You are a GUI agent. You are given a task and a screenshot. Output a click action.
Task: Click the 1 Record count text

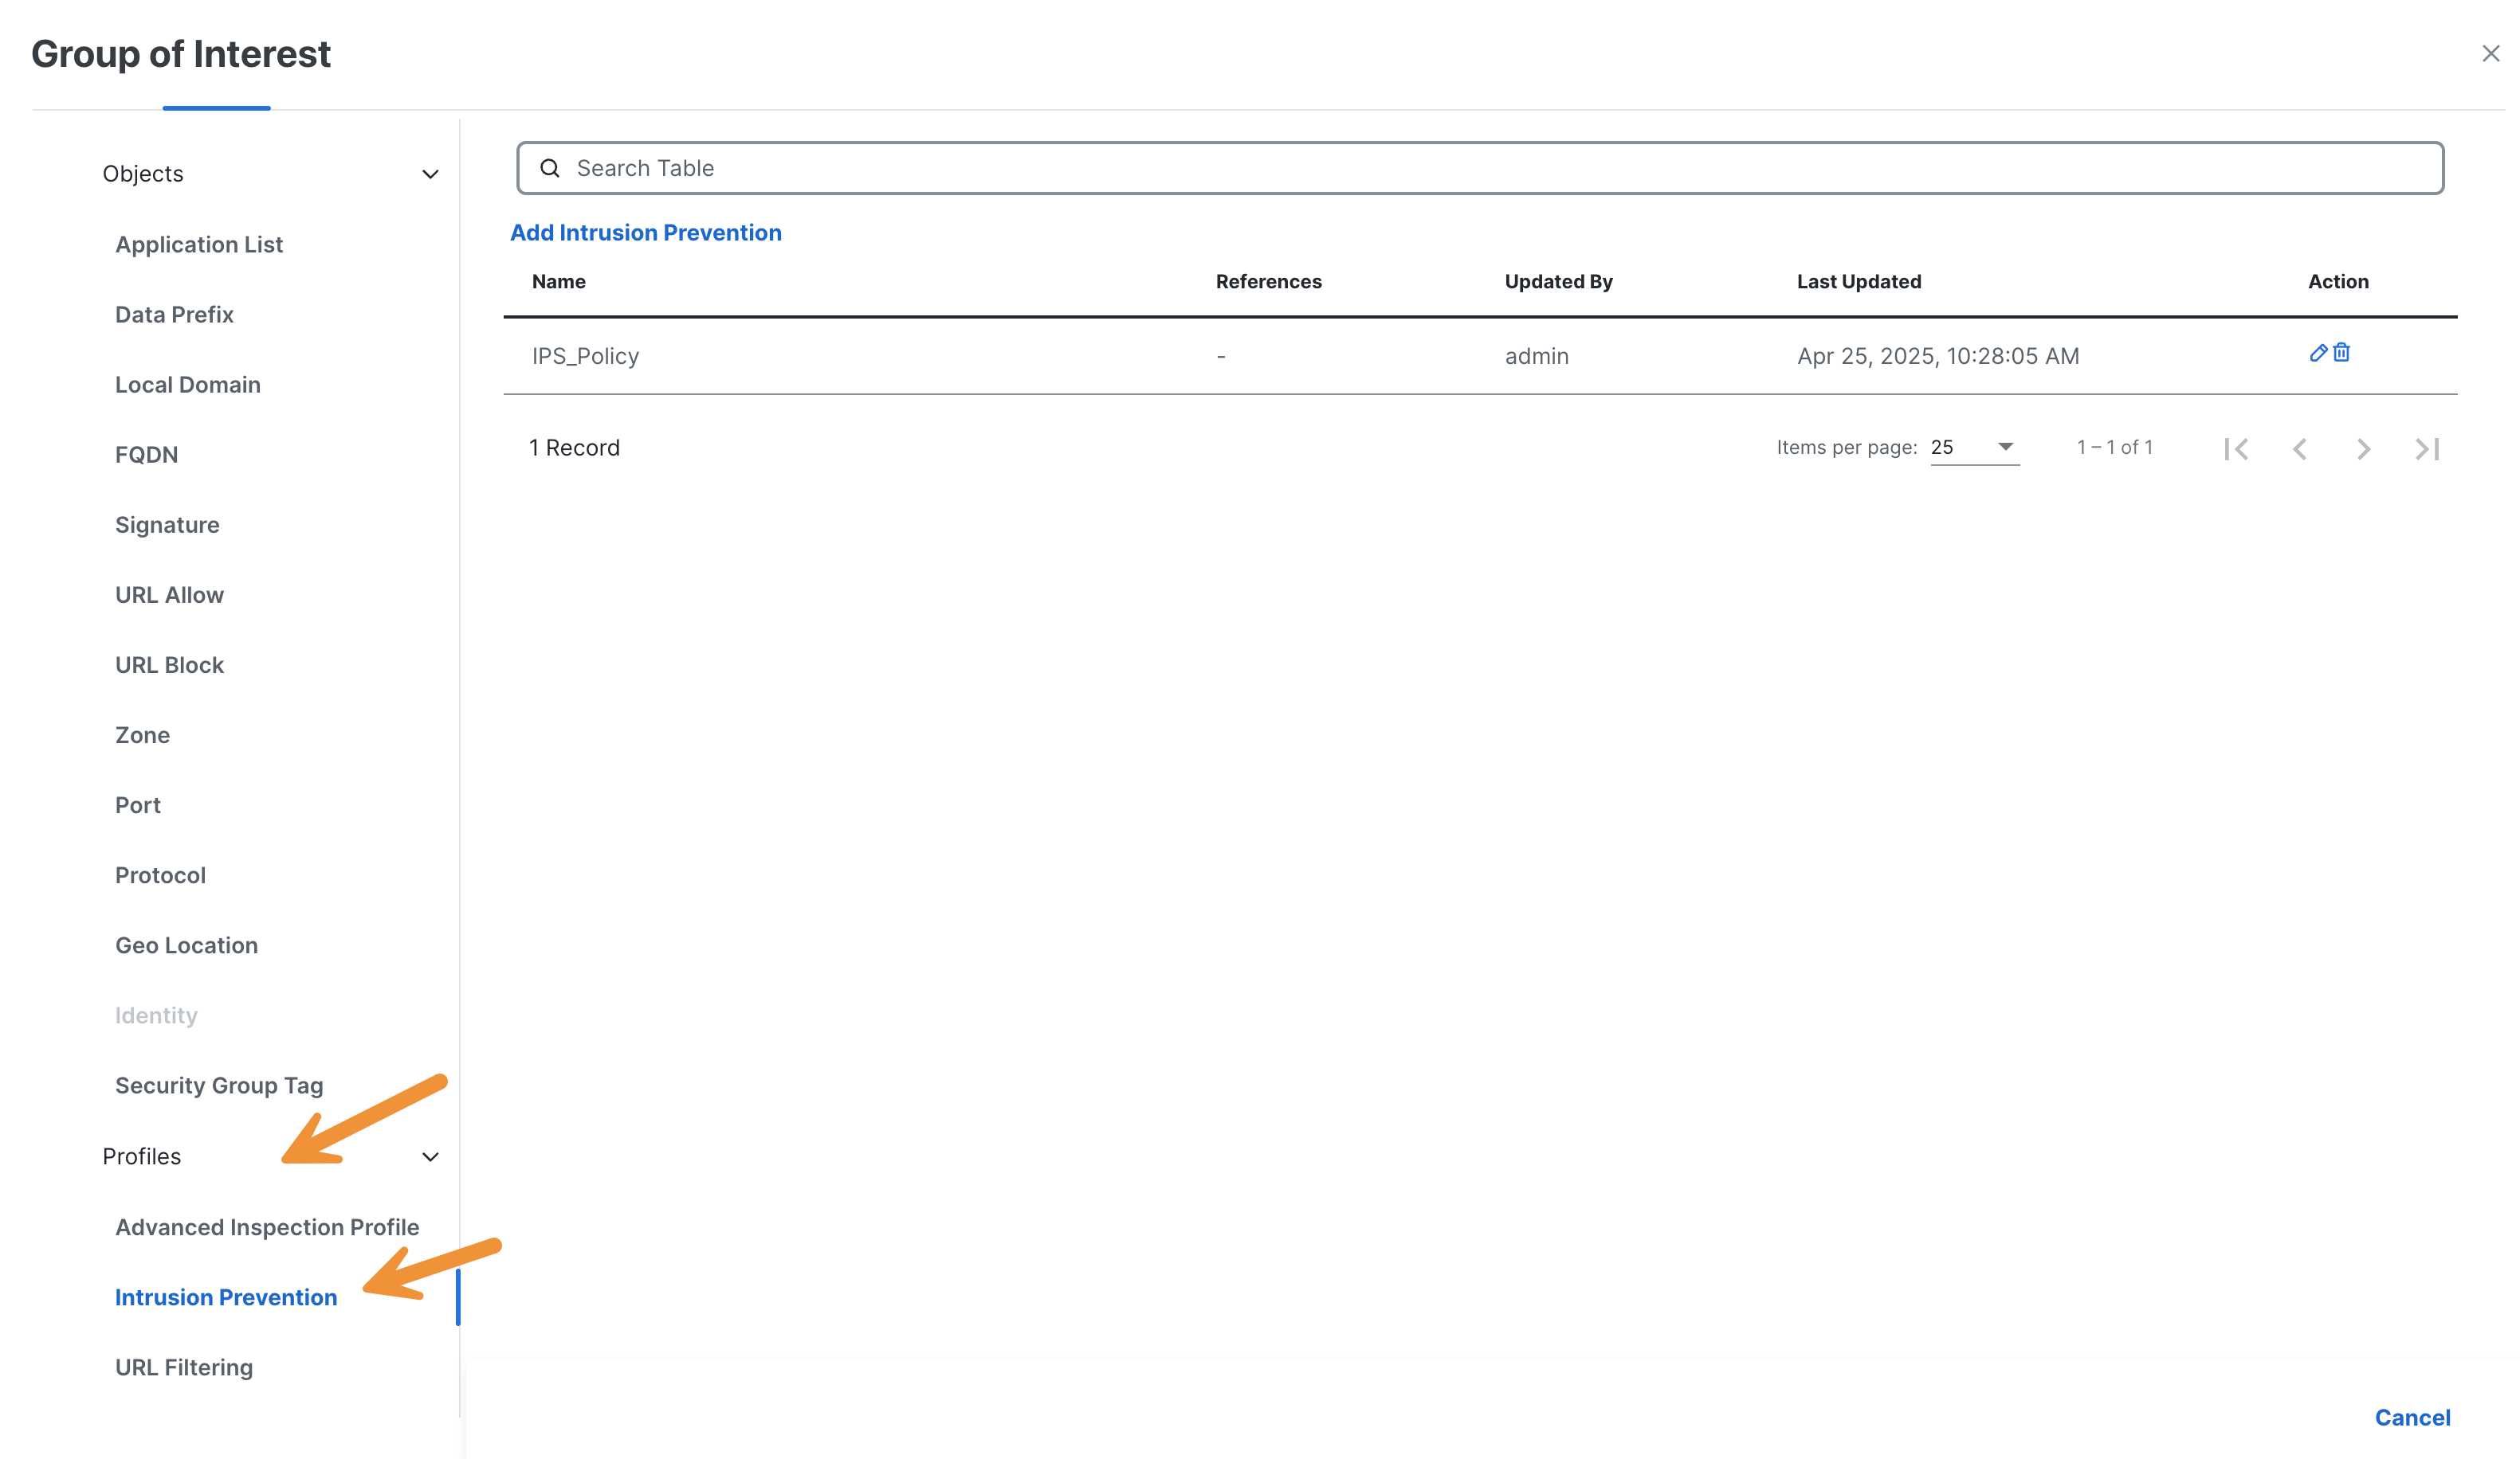pyautogui.click(x=575, y=448)
